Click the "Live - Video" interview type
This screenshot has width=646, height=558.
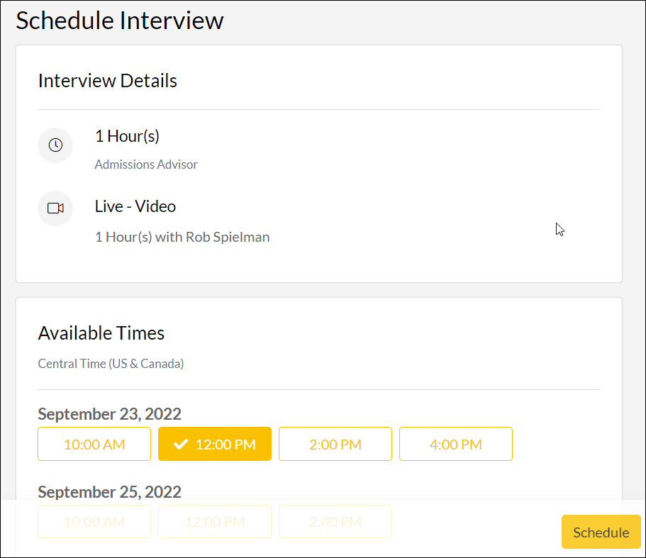135,206
